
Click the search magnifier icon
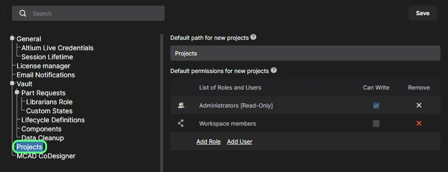tap(23, 13)
